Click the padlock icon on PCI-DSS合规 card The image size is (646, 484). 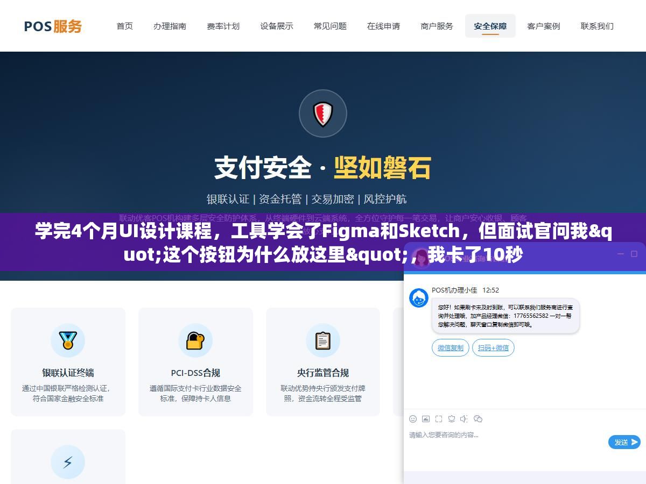click(x=195, y=340)
